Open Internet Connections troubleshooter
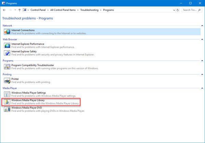The height and width of the screenshot is (143, 205). point(102,32)
